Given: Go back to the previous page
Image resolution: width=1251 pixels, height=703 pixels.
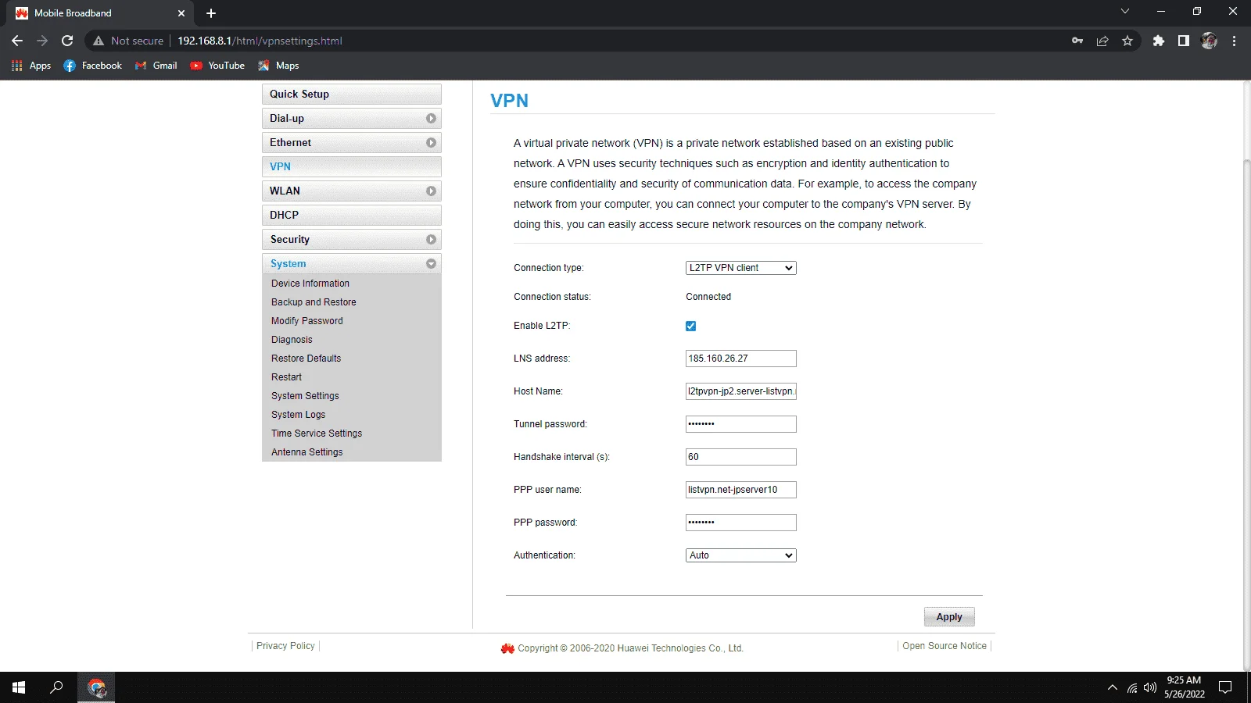Looking at the screenshot, I should point(17,41).
